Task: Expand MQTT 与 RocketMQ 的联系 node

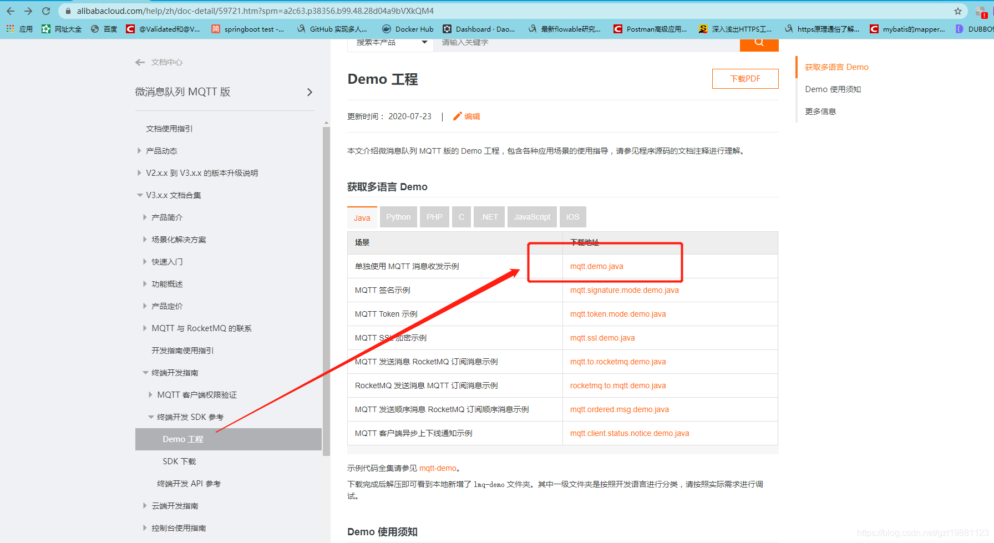Action: click(145, 328)
